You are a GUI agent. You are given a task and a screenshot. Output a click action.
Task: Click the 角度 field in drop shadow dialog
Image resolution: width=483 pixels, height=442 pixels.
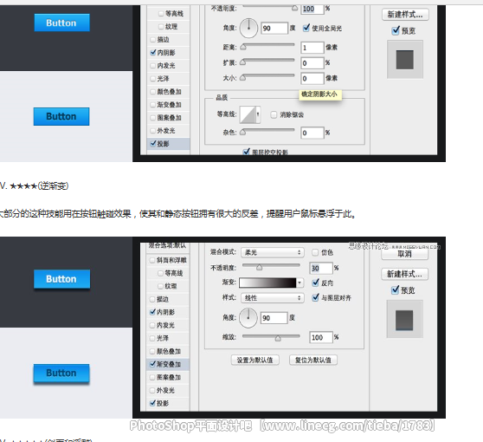pos(274,28)
